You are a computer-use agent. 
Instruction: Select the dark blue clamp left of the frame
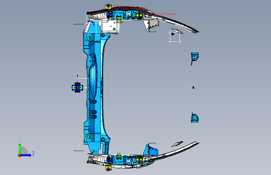[77, 87]
